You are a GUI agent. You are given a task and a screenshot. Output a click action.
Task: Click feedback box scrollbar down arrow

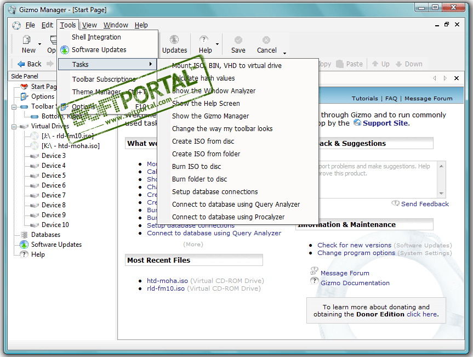[x=441, y=194]
